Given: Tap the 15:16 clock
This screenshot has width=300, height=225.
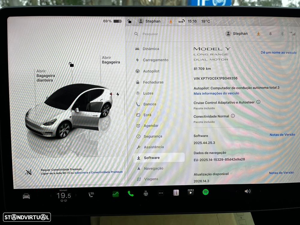Looking at the screenshot, I should [x=192, y=21].
